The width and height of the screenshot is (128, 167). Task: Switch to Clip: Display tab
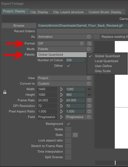39,12
